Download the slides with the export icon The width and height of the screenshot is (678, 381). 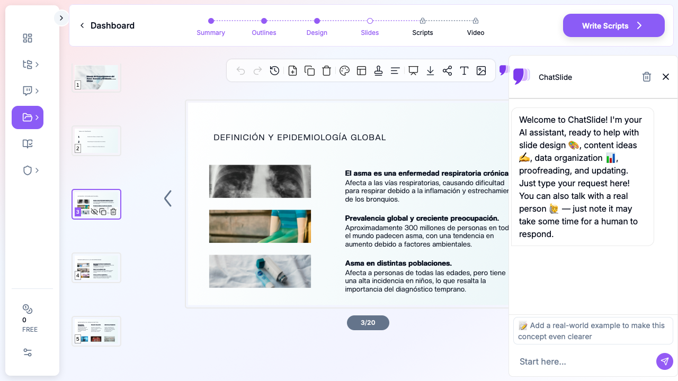(x=430, y=71)
